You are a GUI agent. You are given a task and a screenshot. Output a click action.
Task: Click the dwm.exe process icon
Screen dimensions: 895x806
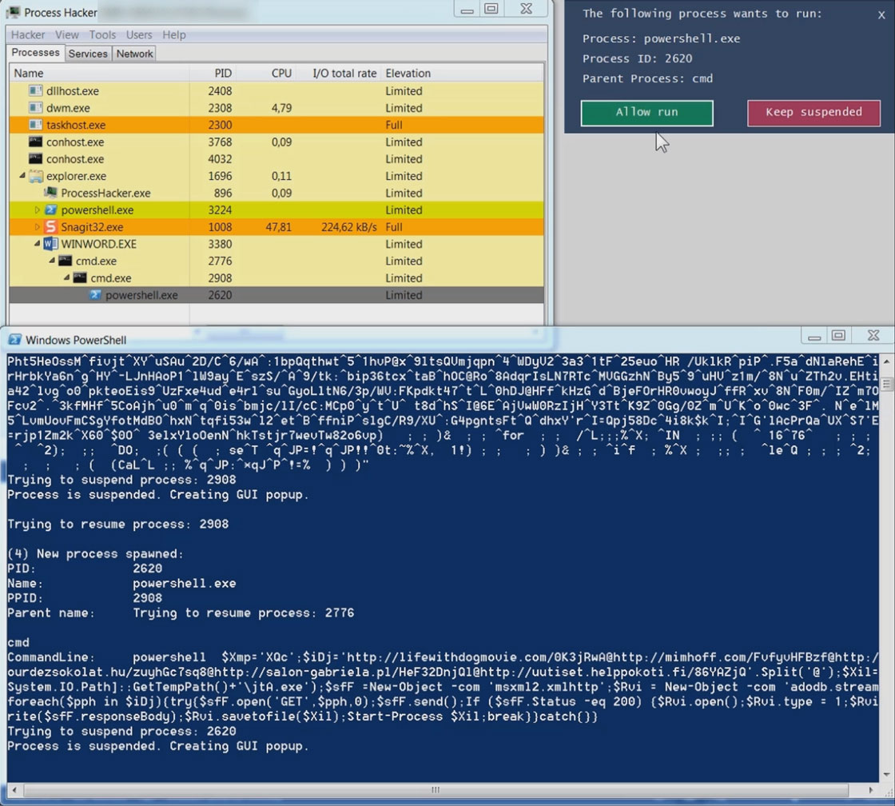tap(35, 108)
